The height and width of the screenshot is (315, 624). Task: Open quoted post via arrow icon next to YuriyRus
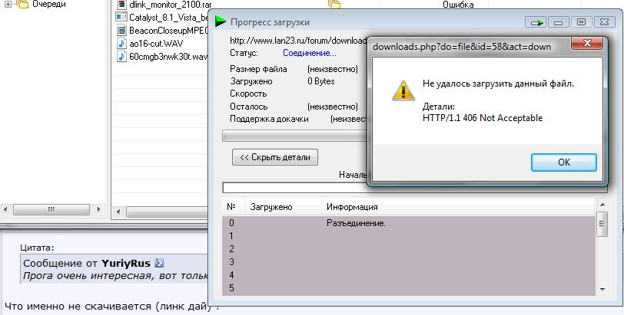coord(159,263)
